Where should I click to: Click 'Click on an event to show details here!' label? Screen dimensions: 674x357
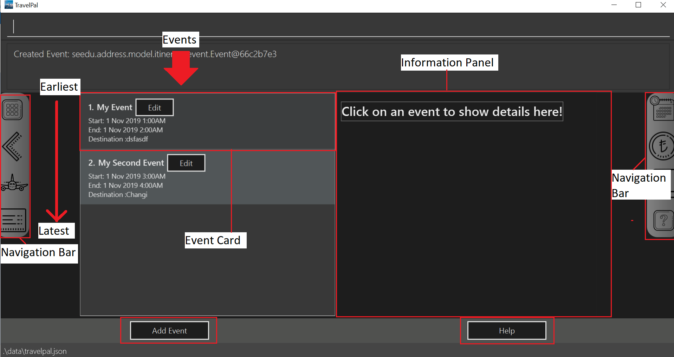click(452, 112)
